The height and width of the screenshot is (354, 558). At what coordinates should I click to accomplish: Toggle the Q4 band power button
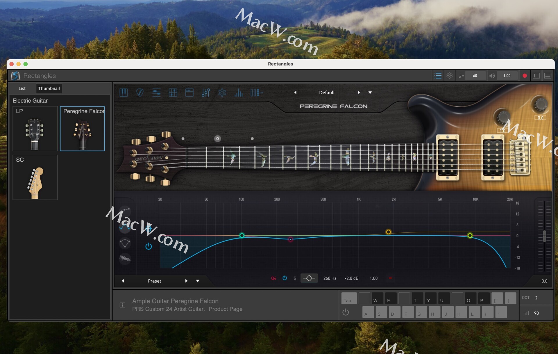tap(285, 278)
